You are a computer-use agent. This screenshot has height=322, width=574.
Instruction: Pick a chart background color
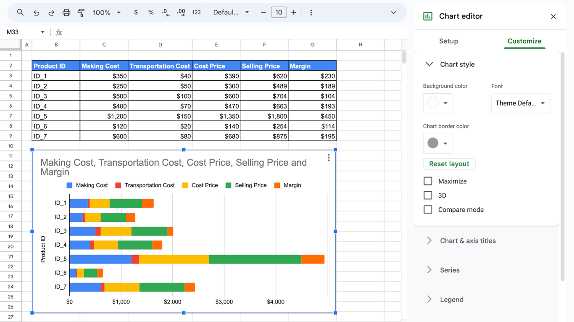click(x=438, y=103)
